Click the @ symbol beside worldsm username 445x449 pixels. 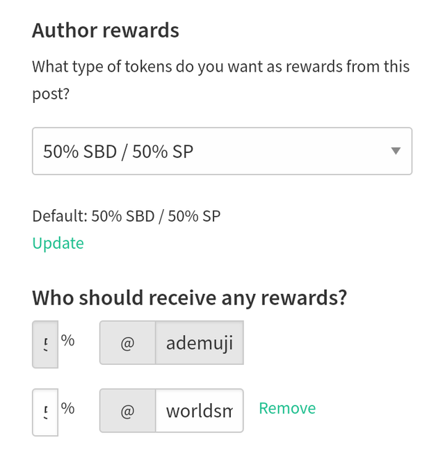(x=127, y=411)
